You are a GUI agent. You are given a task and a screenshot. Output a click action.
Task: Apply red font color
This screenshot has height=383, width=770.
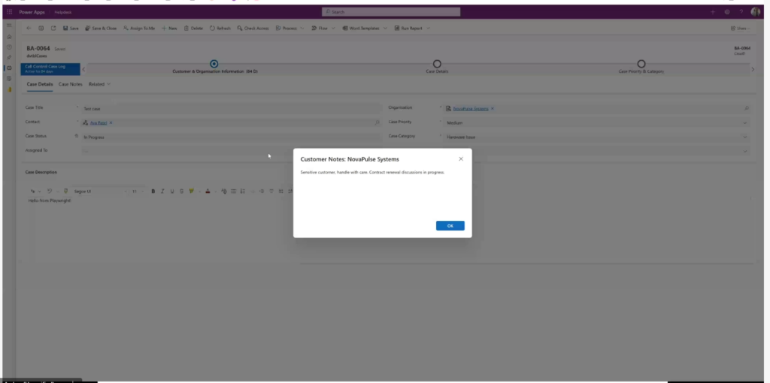208,191
